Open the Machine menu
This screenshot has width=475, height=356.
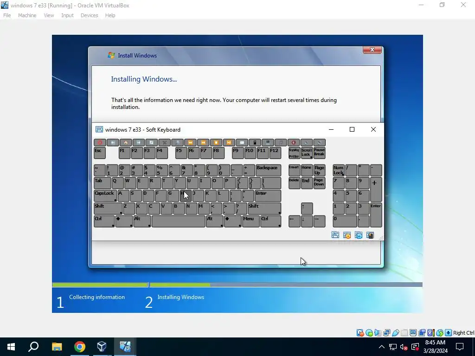[x=27, y=15]
